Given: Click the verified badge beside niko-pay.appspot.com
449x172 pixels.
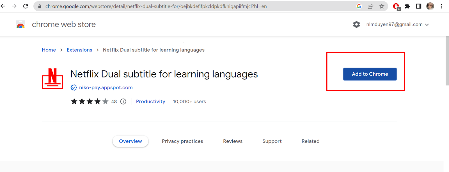Looking at the screenshot, I should [x=74, y=88].
